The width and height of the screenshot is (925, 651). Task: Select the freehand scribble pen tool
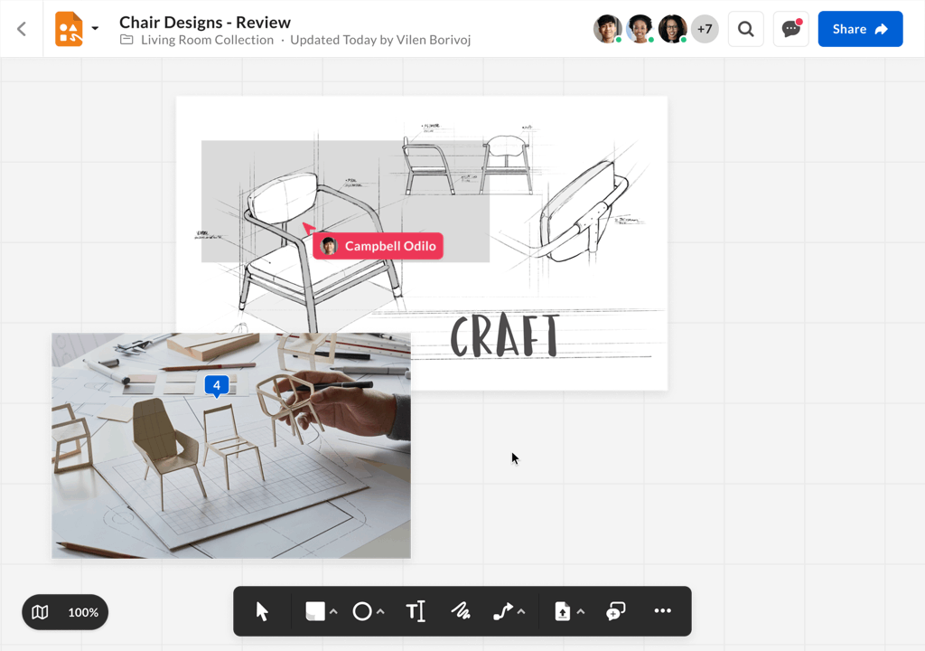pyautogui.click(x=461, y=611)
